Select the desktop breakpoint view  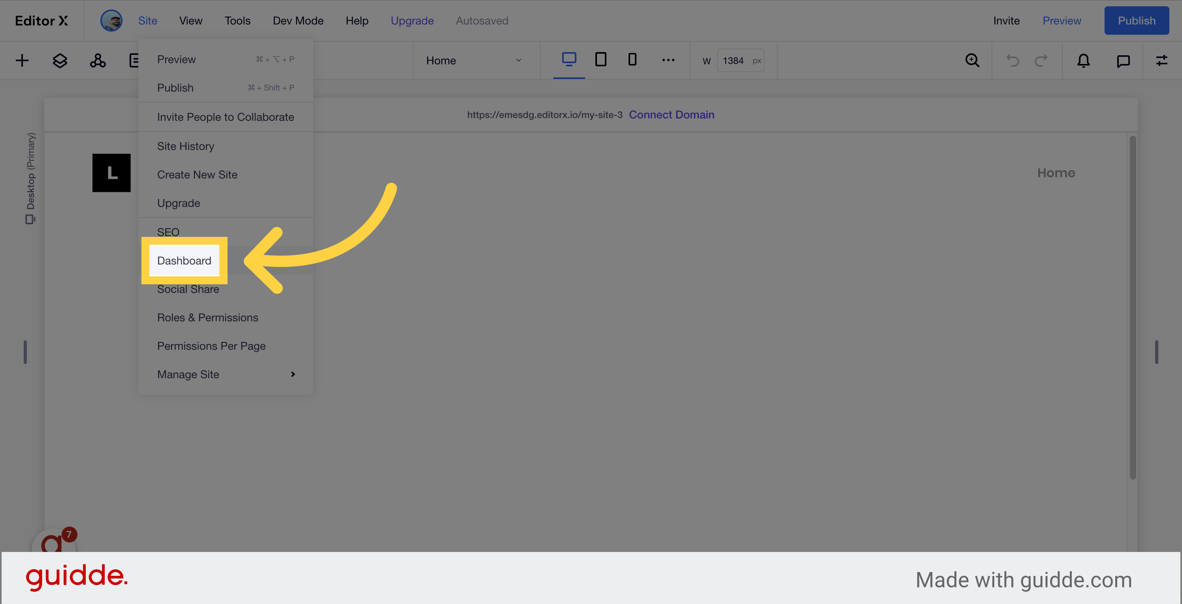pos(569,60)
